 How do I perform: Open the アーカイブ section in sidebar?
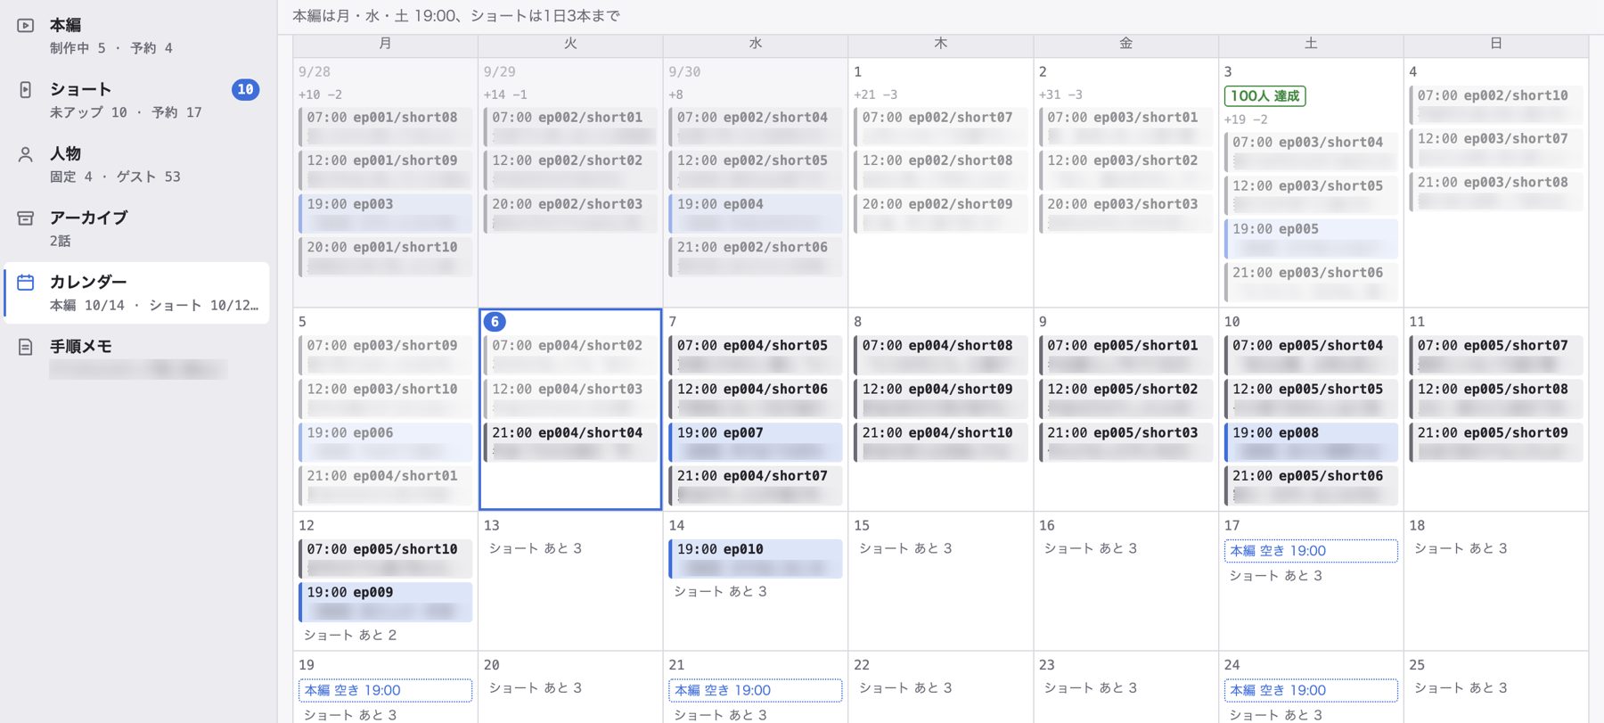(136, 228)
